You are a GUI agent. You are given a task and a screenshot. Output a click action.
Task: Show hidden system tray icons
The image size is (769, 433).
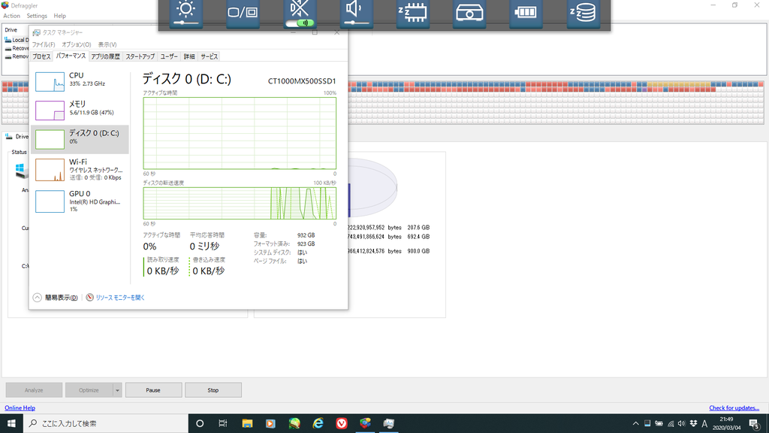636,423
